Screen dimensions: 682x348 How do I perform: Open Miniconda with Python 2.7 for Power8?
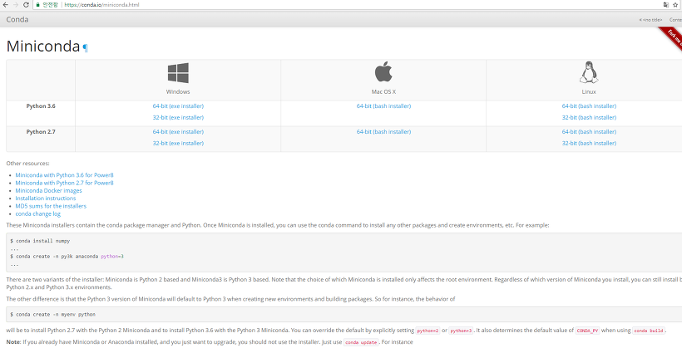tap(64, 183)
